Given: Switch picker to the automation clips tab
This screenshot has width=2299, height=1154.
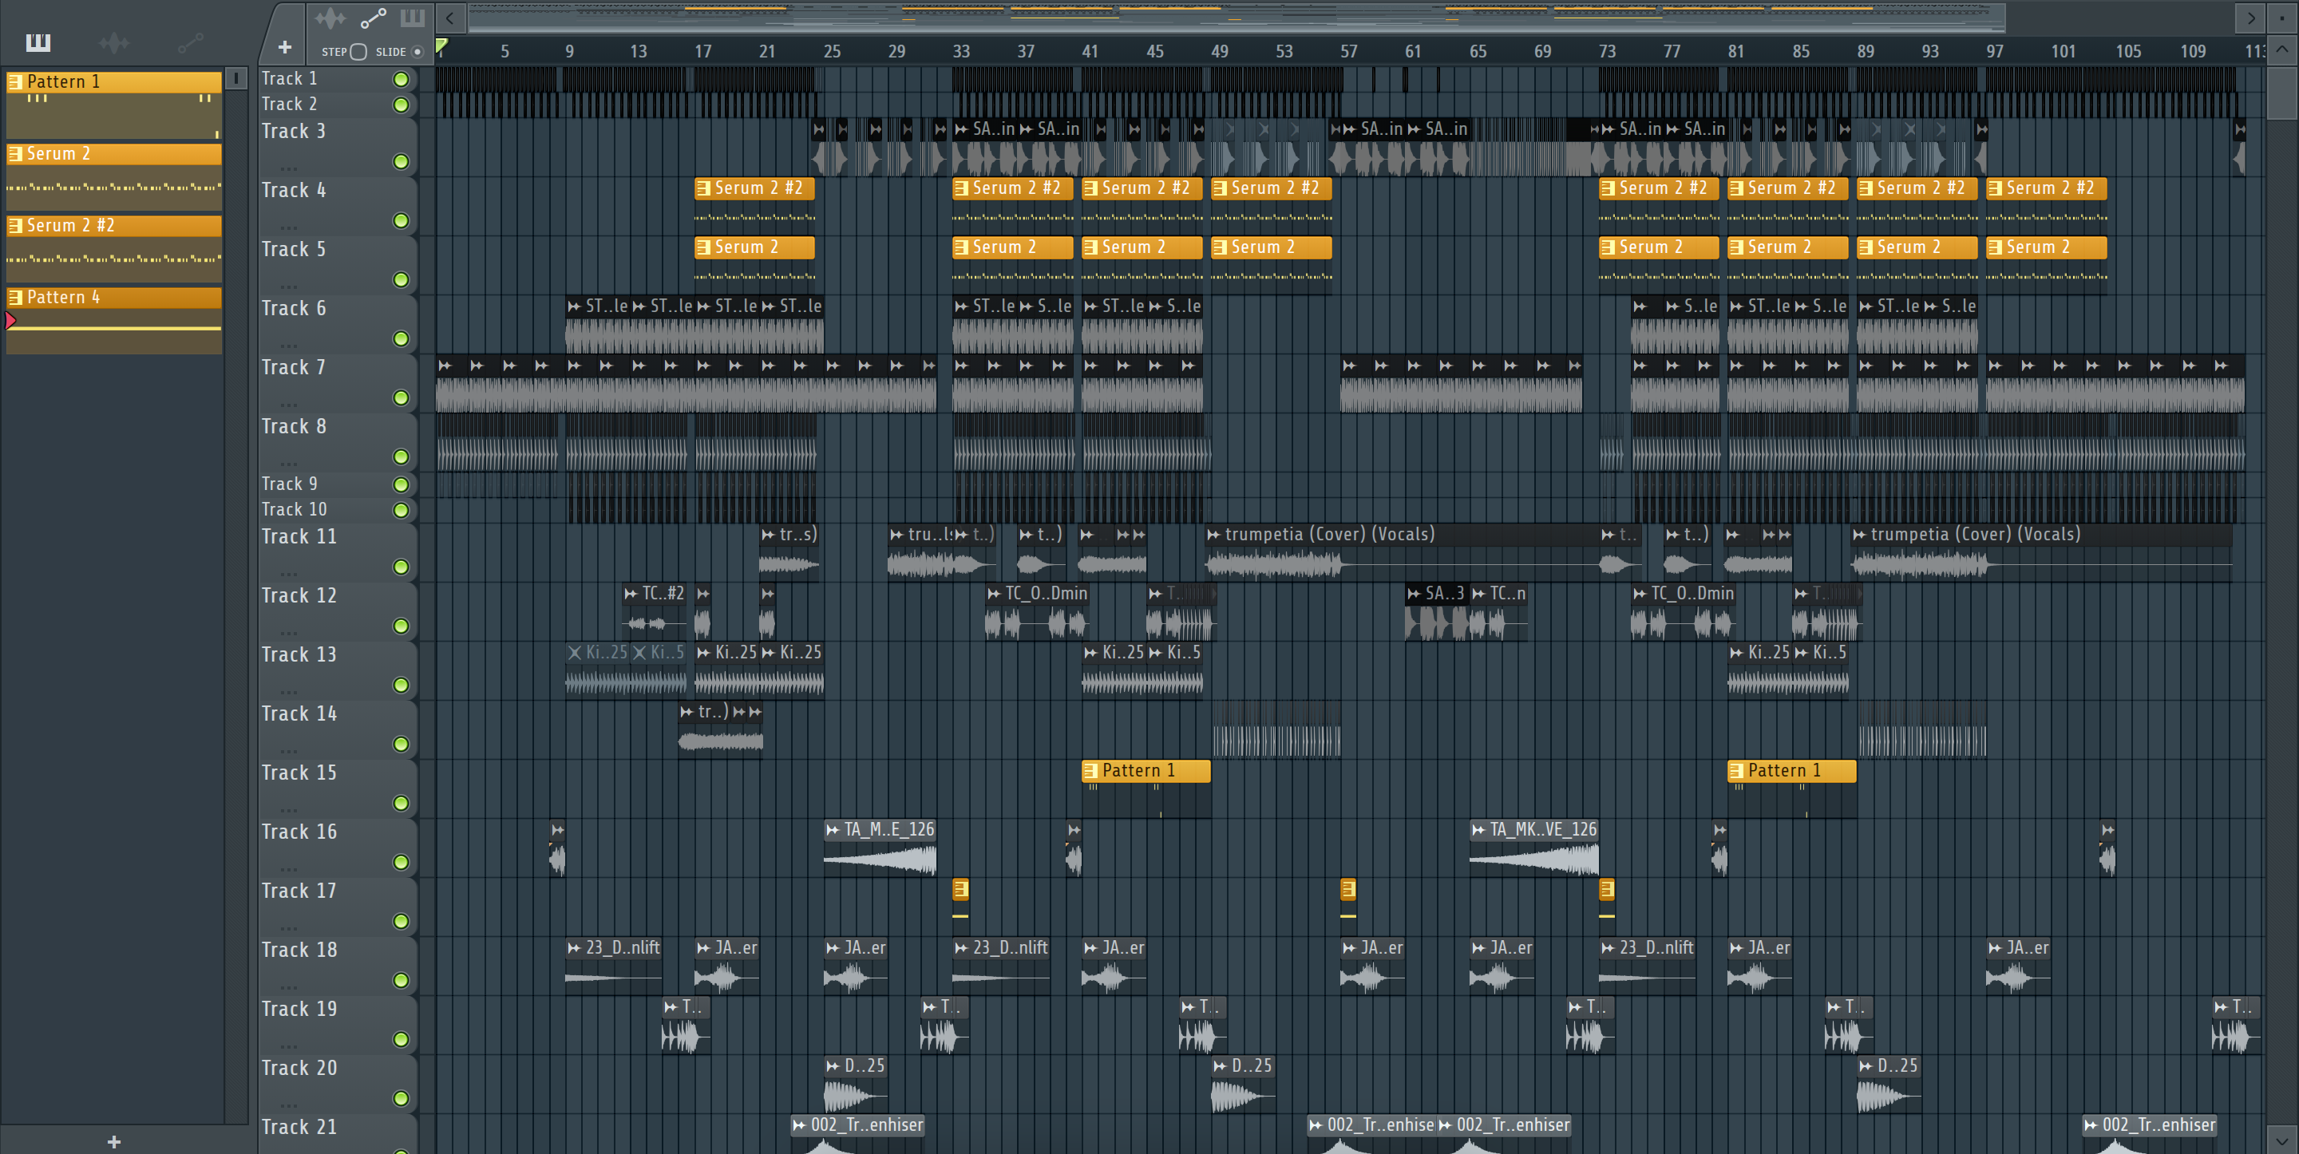Looking at the screenshot, I should point(190,42).
